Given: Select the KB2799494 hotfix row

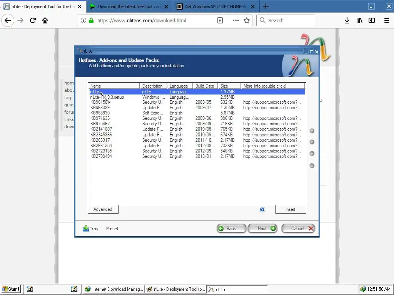Looking at the screenshot, I should coord(197,156).
